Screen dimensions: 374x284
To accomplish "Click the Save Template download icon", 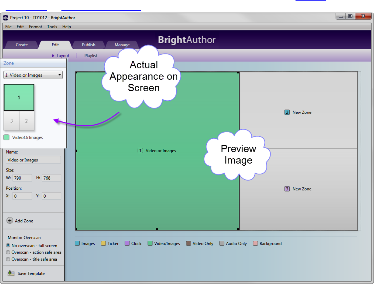I will tap(11, 273).
